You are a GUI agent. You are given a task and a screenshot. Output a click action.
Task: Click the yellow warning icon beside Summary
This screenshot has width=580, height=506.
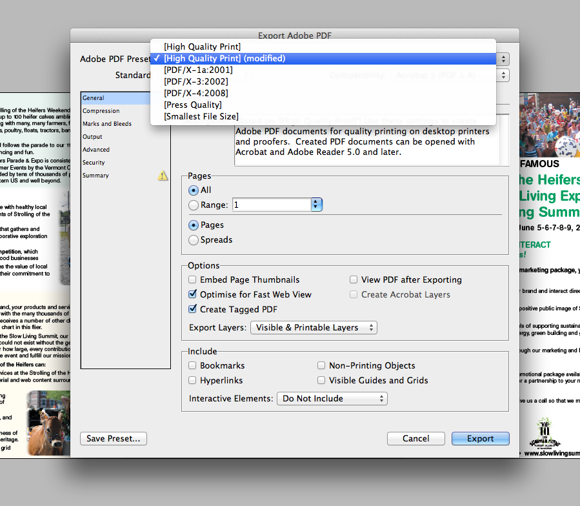(163, 176)
